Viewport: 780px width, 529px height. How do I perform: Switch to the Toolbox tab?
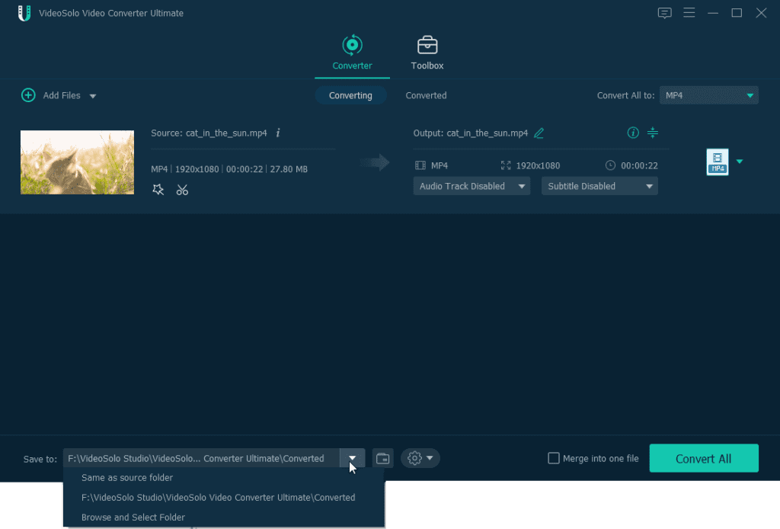pyautogui.click(x=427, y=53)
